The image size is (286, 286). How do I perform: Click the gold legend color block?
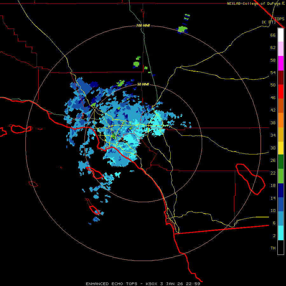click(x=281, y=134)
